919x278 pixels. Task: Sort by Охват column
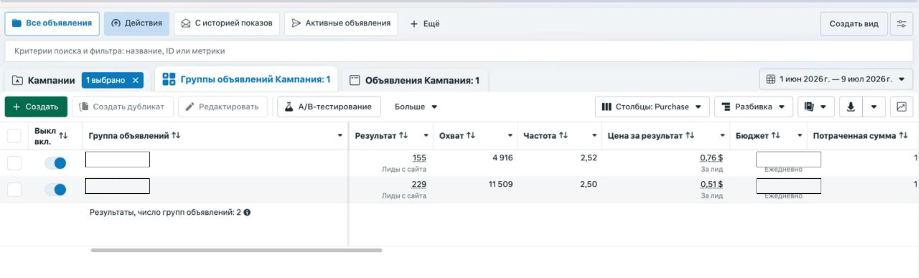(471, 135)
